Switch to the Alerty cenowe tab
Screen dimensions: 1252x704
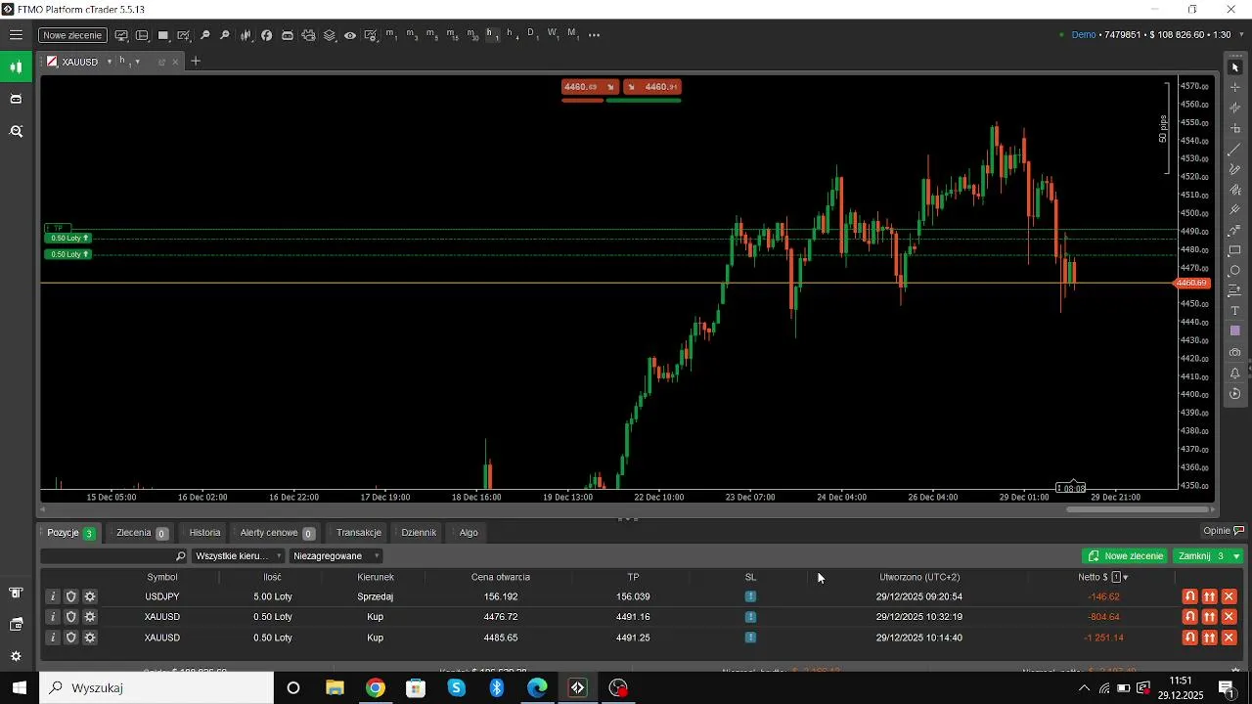277,533
